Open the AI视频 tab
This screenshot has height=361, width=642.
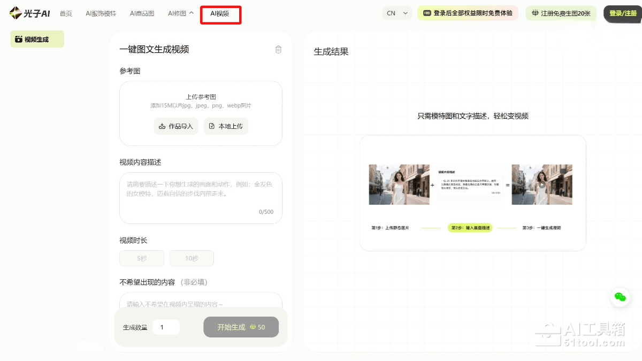[x=220, y=14]
